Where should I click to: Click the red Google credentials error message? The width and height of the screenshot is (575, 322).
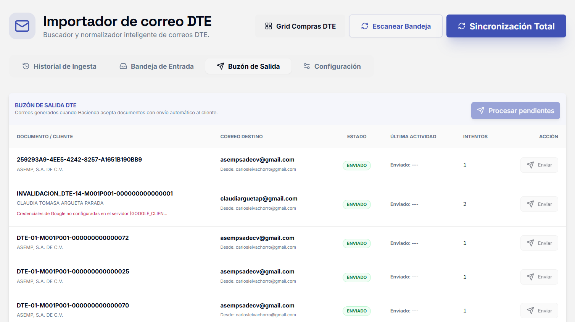(x=92, y=214)
